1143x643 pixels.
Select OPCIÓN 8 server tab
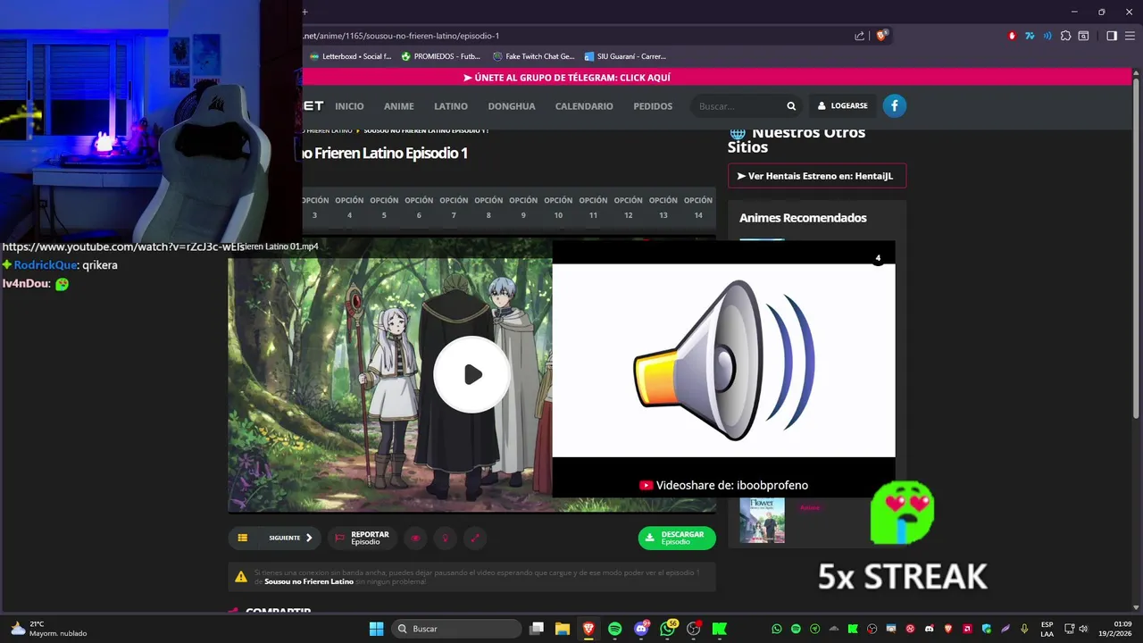[488, 208]
